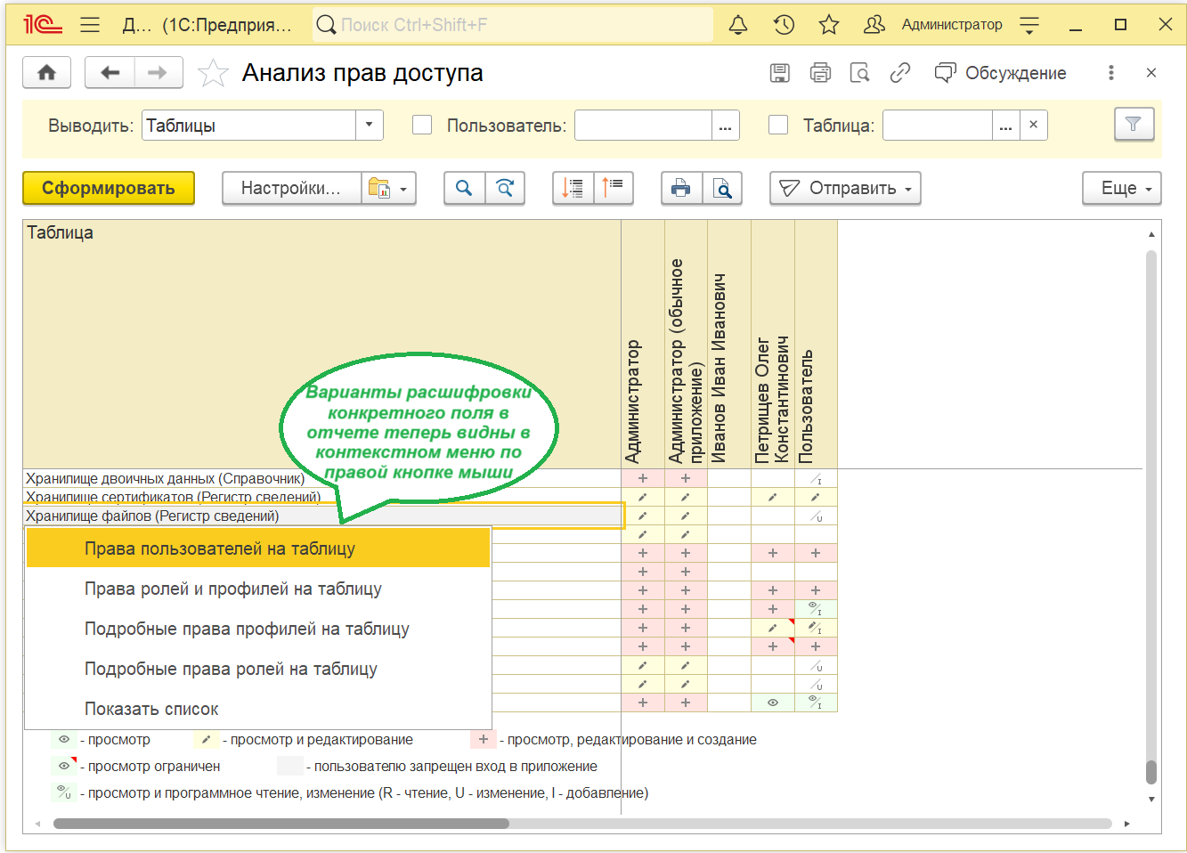The height and width of the screenshot is (853, 1187).
Task: Toggle the Таблица filter checkbox
Action: [778, 126]
